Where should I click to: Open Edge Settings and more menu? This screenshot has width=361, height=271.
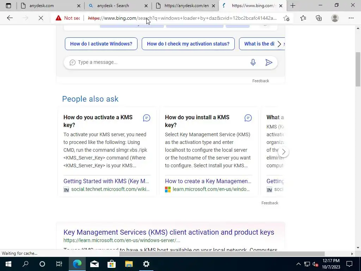pos(351,18)
